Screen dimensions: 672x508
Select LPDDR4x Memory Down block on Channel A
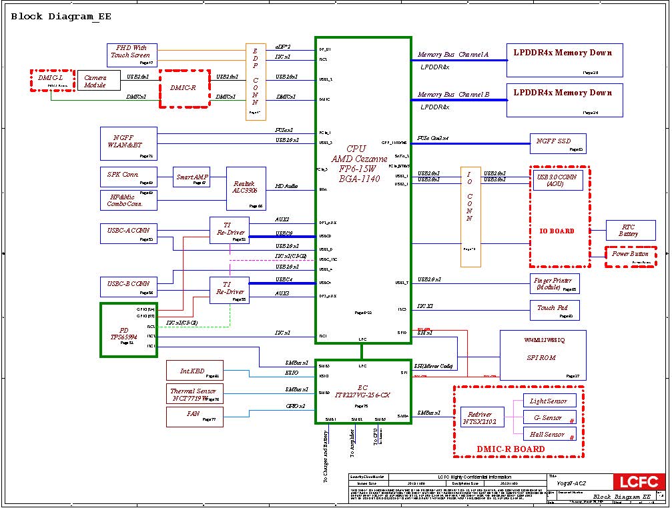565,61
